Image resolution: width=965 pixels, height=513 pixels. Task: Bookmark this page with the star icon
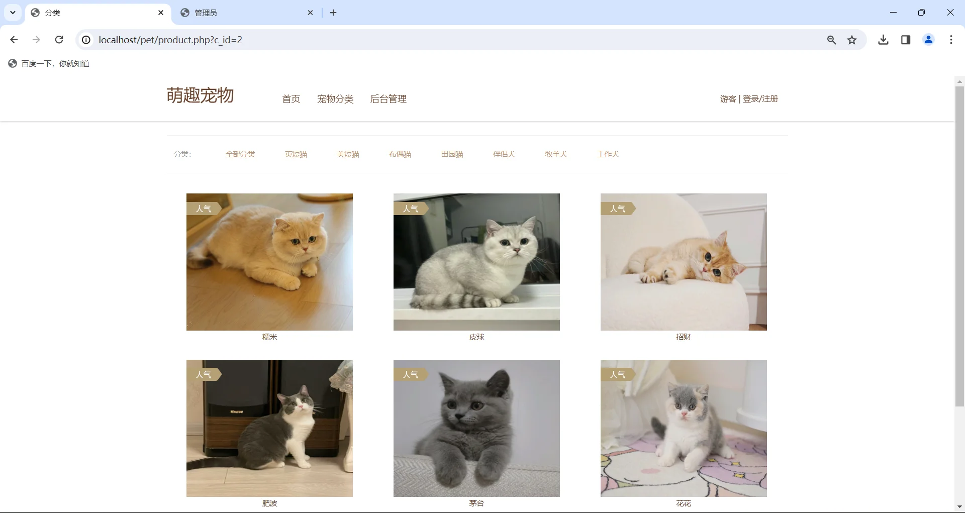pyautogui.click(x=852, y=40)
